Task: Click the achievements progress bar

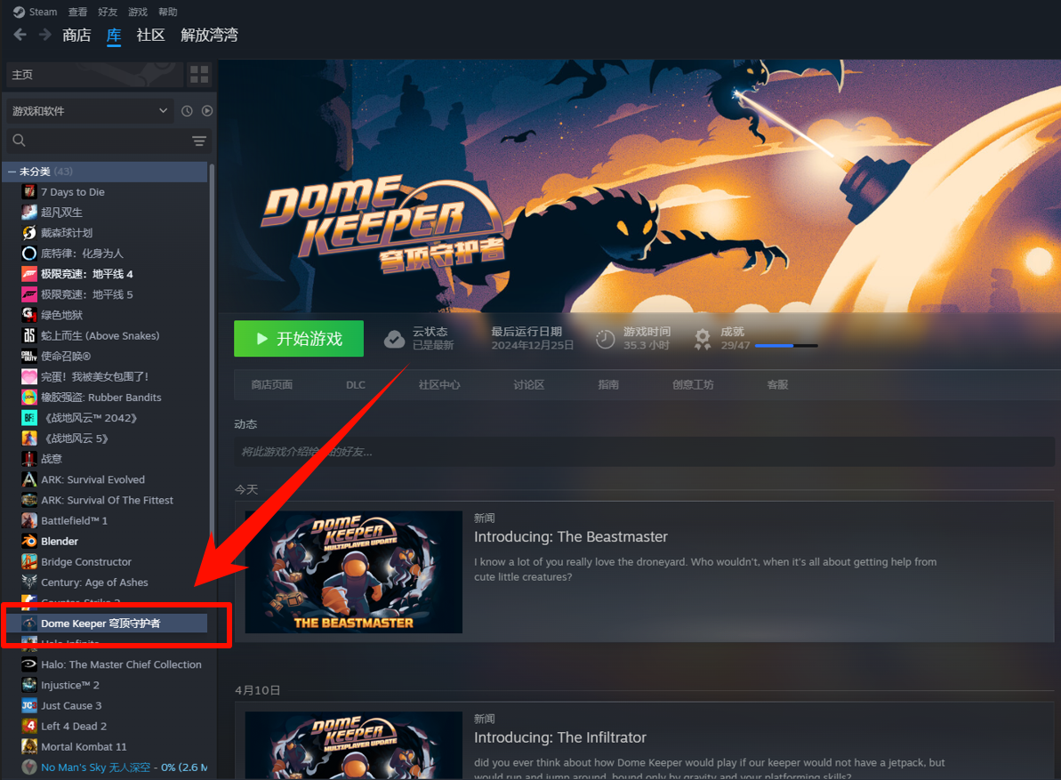Action: [x=785, y=345]
